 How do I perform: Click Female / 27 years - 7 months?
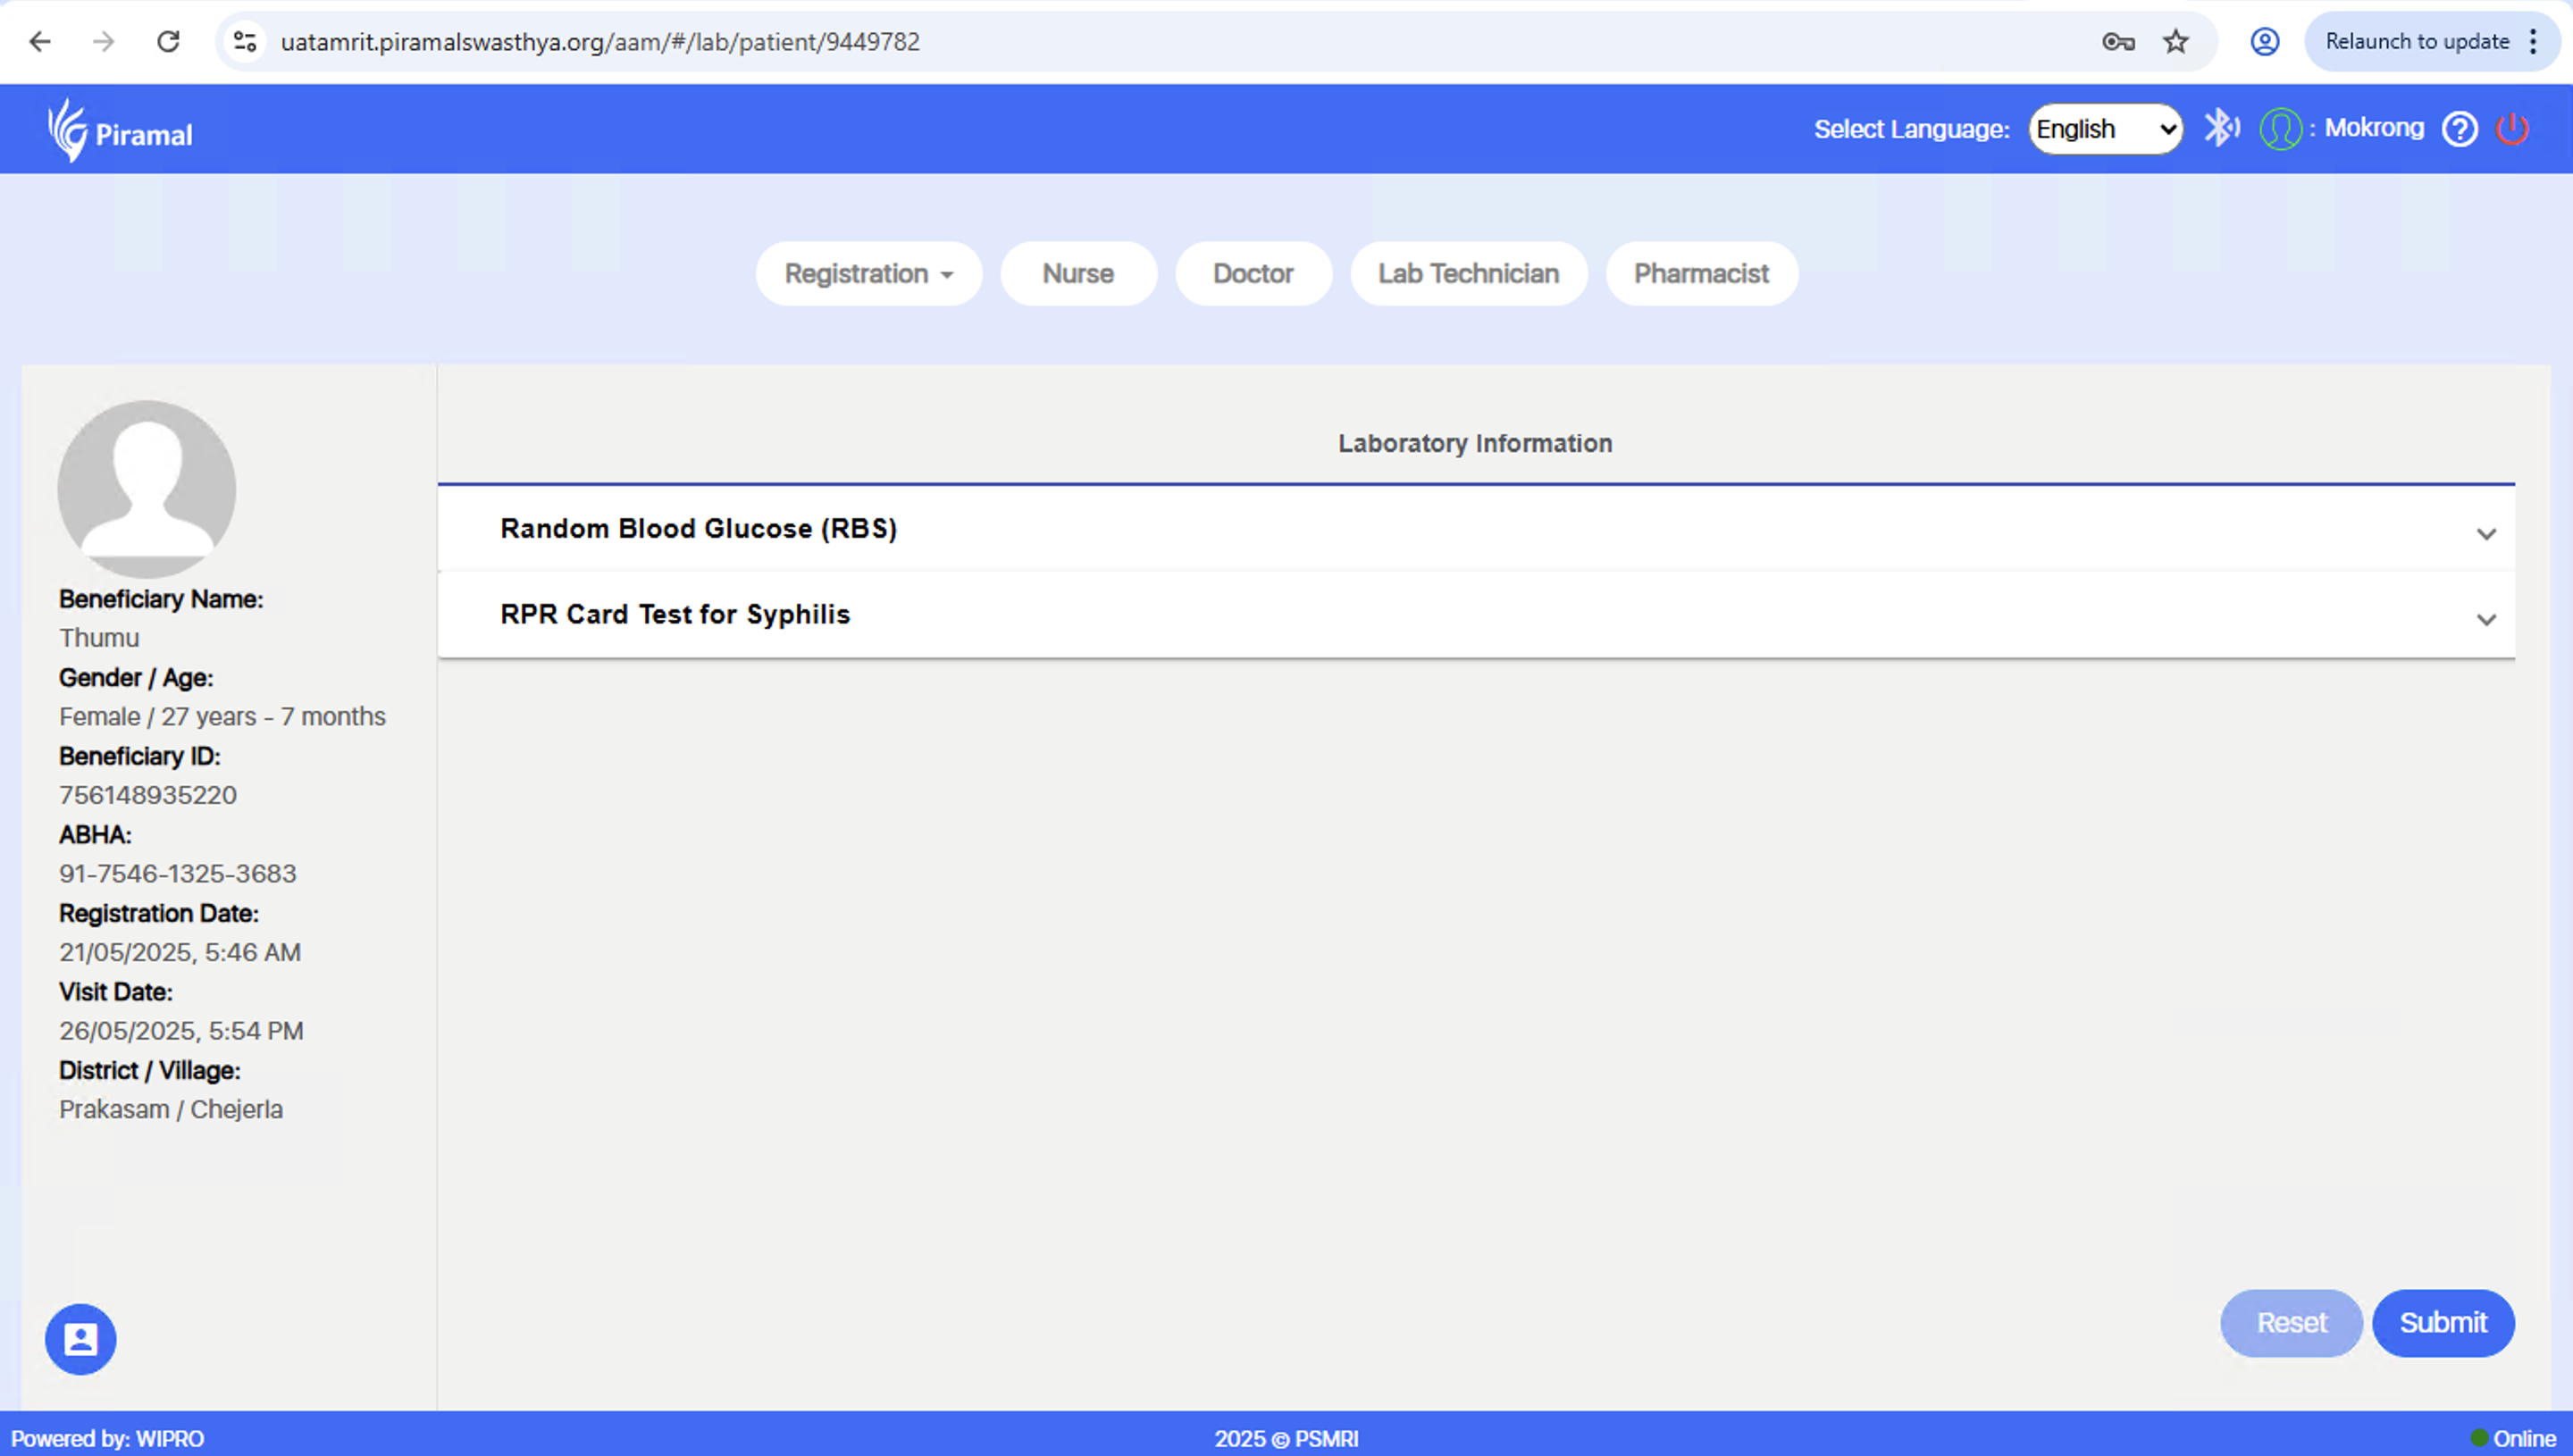[222, 717]
